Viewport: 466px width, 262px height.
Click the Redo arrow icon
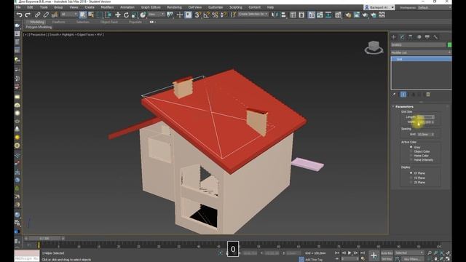[x=28, y=15]
